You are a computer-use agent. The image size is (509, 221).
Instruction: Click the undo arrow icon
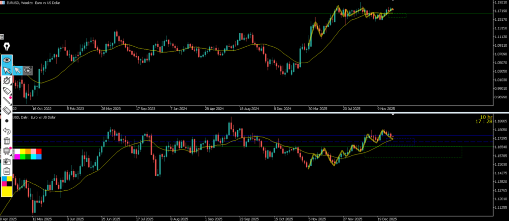(x=6, y=131)
